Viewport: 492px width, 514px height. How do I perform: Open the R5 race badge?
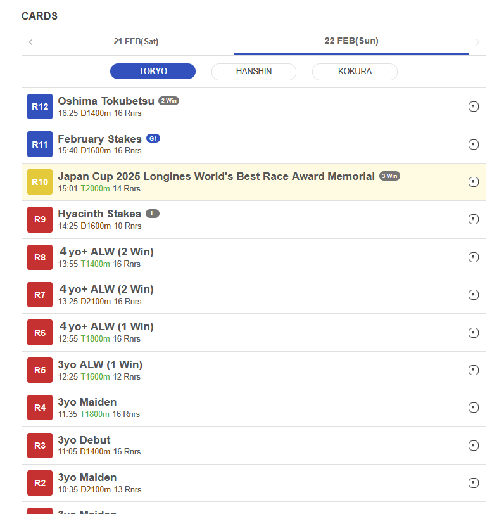point(40,370)
